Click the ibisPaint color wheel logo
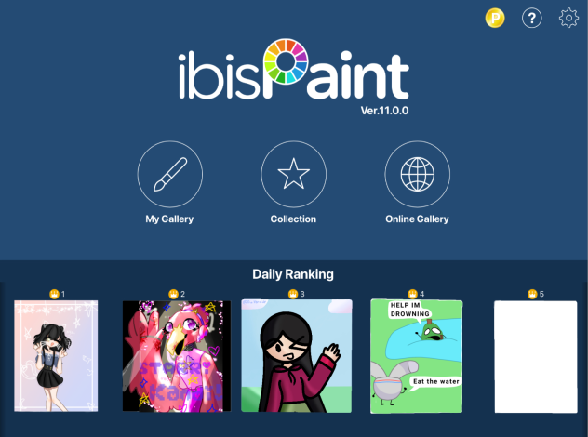Viewport: 588px width, 437px height. [x=286, y=61]
